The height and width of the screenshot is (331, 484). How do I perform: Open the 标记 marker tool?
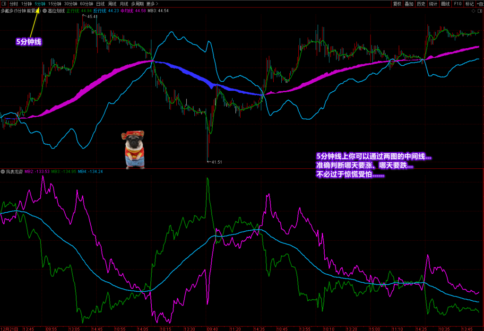[469, 4]
